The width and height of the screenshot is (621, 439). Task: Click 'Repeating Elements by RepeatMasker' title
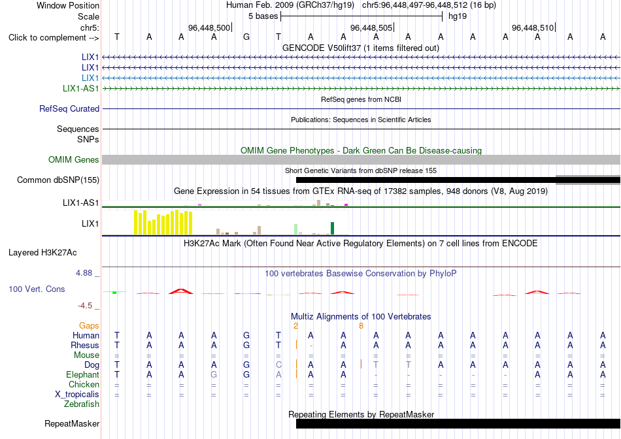[x=361, y=414]
